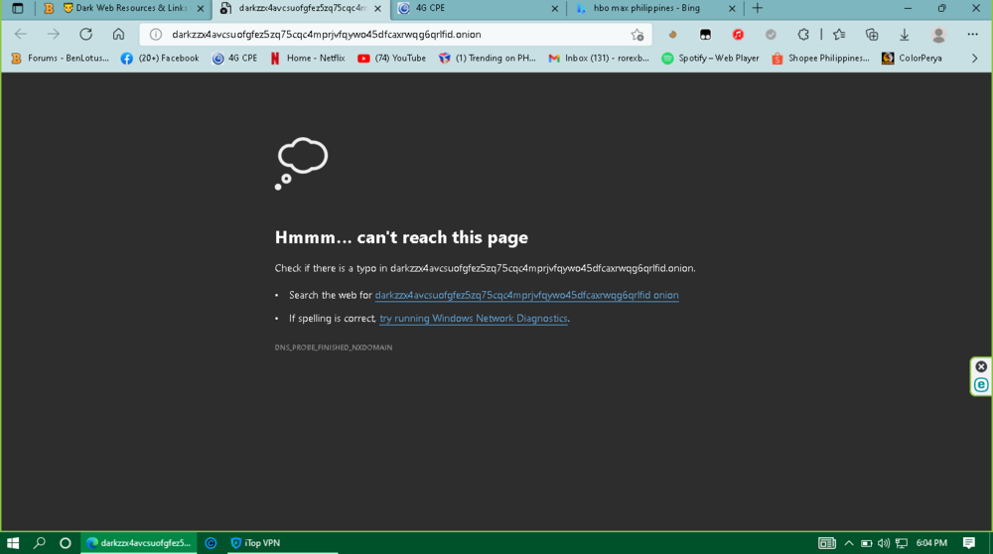Open the Edge floating sidebar icon
993x554 pixels.
point(981,385)
